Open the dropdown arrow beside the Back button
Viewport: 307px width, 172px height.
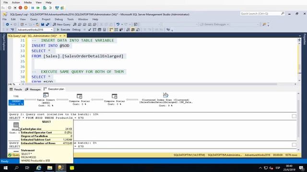pyautogui.click(x=11, y=24)
